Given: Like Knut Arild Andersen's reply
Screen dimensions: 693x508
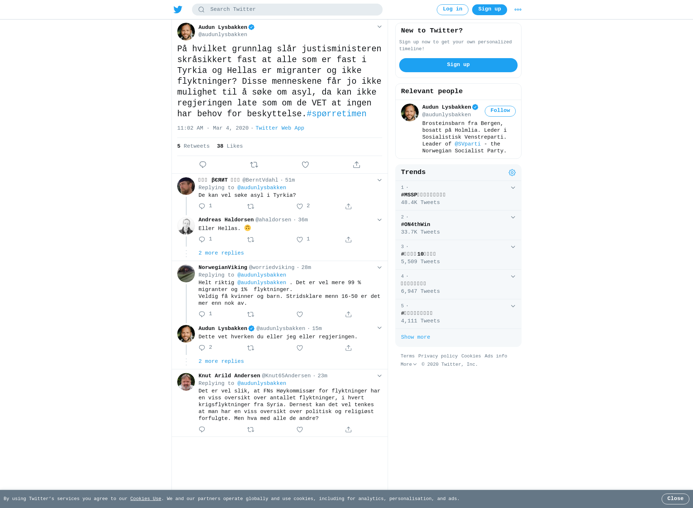Looking at the screenshot, I should tap(300, 430).
